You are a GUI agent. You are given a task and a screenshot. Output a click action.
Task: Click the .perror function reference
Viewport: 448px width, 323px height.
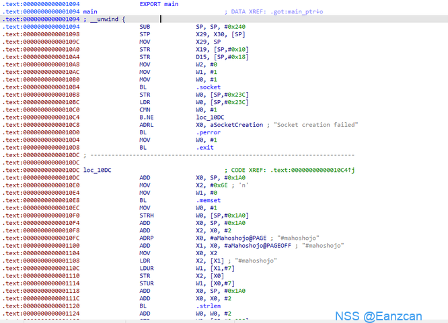tap(209, 132)
